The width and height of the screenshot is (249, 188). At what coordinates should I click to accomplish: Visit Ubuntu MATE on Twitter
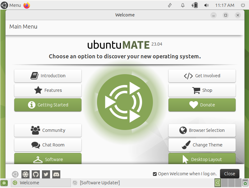tap(46, 174)
